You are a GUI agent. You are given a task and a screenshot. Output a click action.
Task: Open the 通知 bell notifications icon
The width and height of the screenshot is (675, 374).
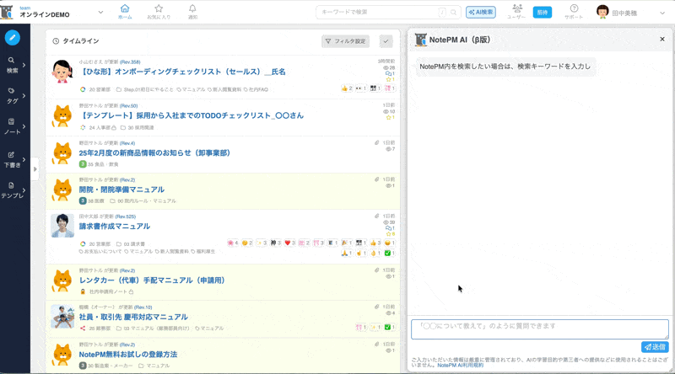192,11
